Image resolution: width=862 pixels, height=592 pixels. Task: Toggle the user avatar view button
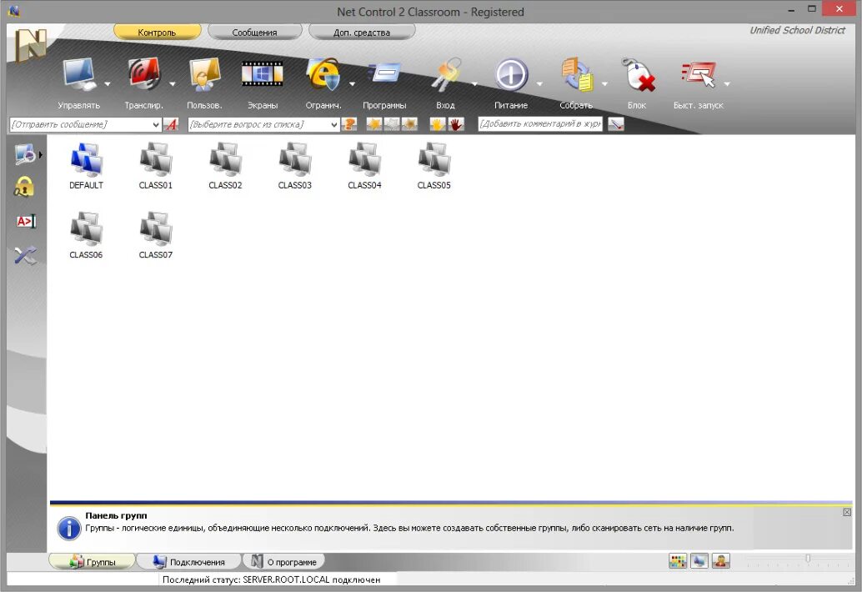[x=721, y=560]
